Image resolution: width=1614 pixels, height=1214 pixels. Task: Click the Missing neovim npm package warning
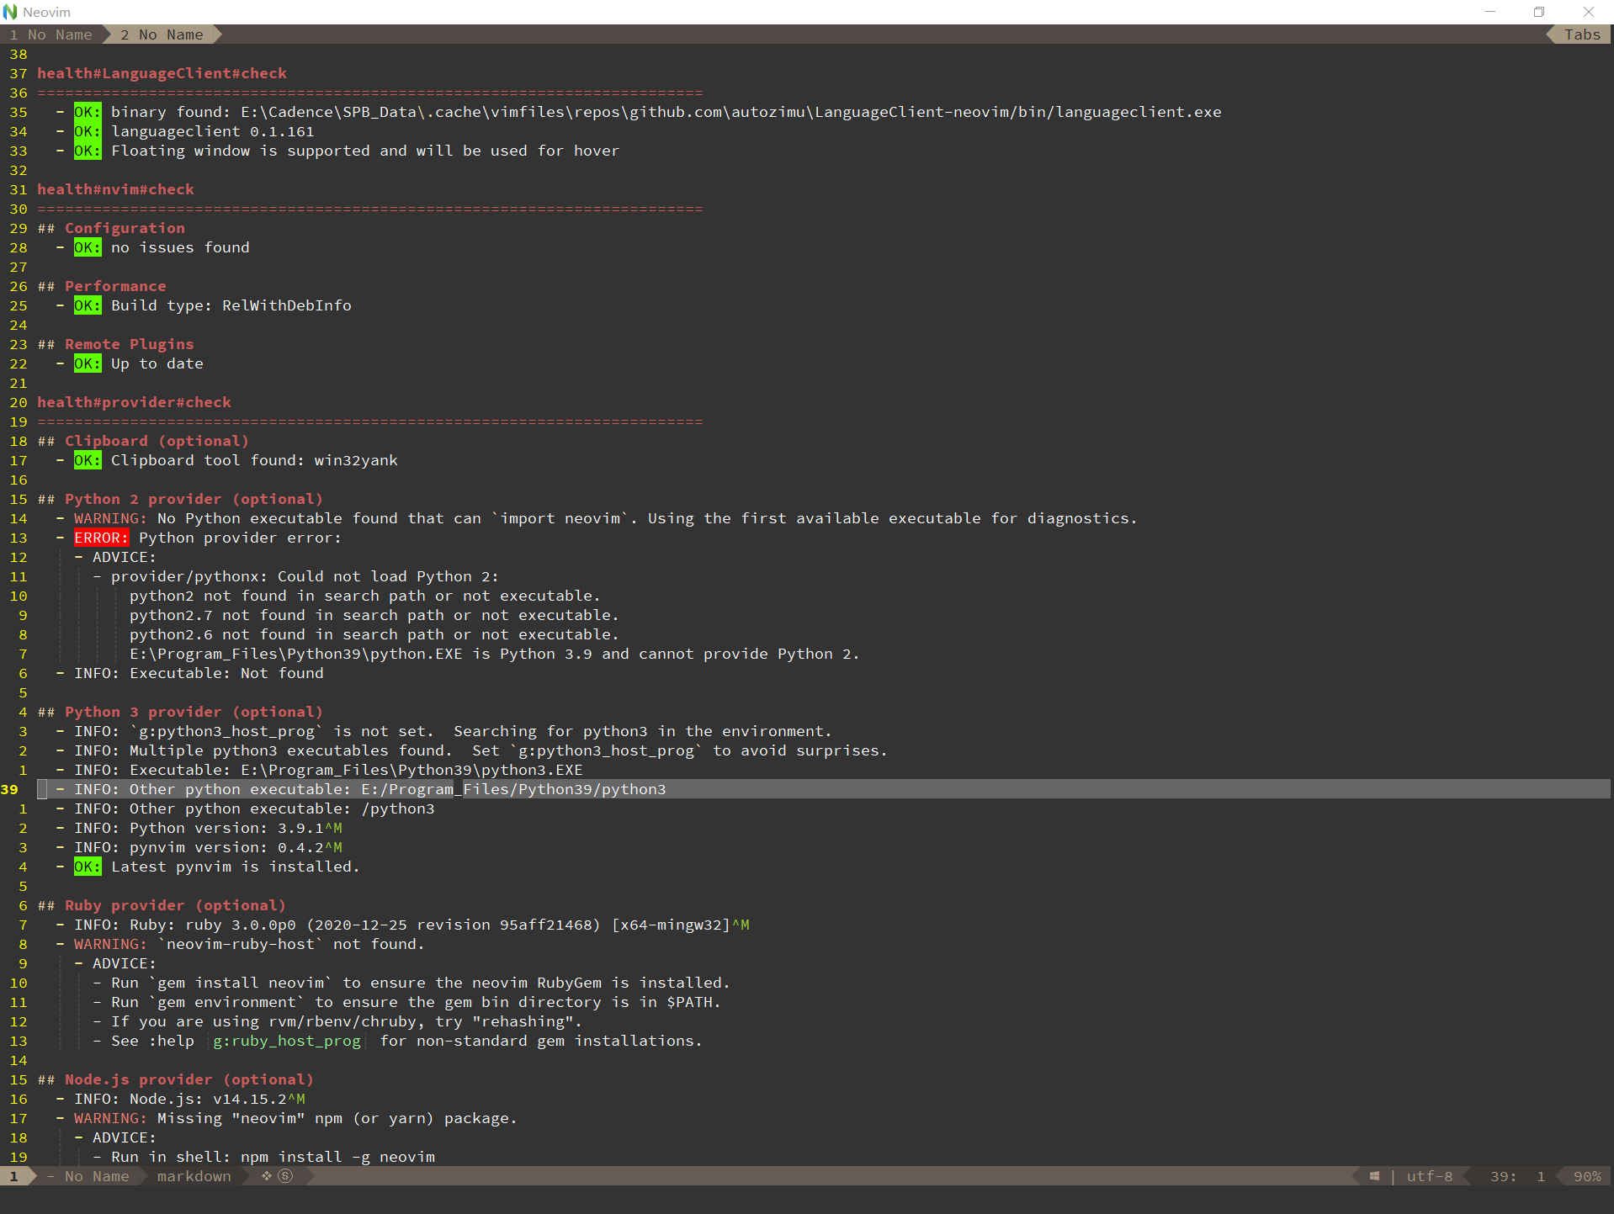(x=286, y=1118)
